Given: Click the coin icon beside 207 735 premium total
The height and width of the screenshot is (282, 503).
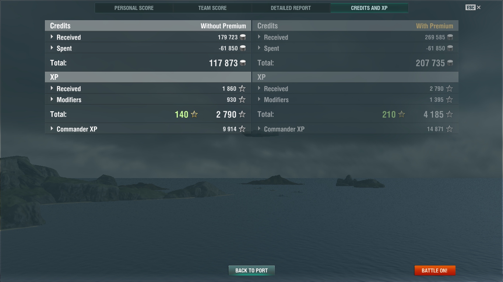Looking at the screenshot, I should tap(450, 63).
